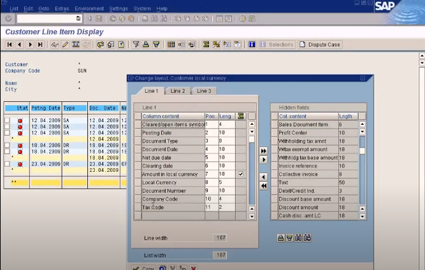Click the Leng value for Document Type
425x270 pixels.
227,141
